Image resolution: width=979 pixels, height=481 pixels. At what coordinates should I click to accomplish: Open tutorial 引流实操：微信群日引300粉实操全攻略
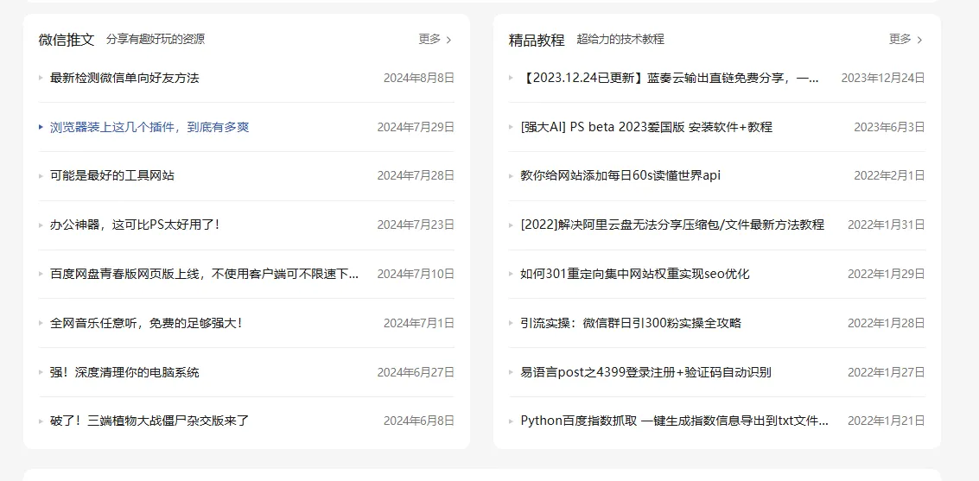coord(631,323)
